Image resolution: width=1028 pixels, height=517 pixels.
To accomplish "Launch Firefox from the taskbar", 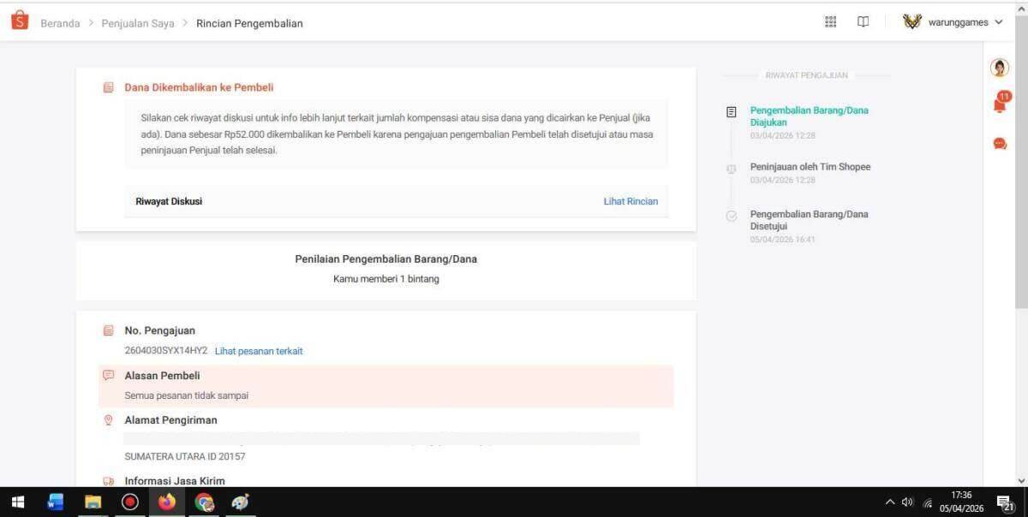I will [166, 502].
